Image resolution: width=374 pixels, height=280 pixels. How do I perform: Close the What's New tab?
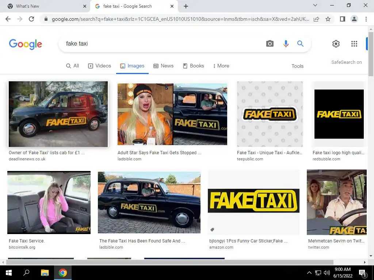[85, 6]
